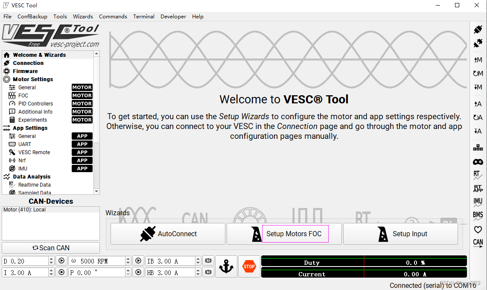
Task: Increase duty D 0.20 with up stepper arrow
Action: tap(51, 259)
